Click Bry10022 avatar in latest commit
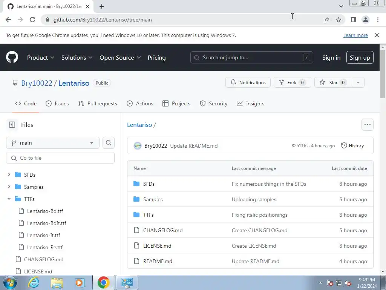Viewport: 386px width, 290px height. (137, 146)
